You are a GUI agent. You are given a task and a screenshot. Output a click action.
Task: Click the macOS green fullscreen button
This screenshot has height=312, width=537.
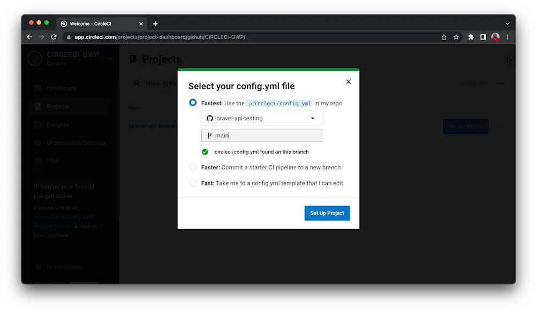(x=47, y=22)
